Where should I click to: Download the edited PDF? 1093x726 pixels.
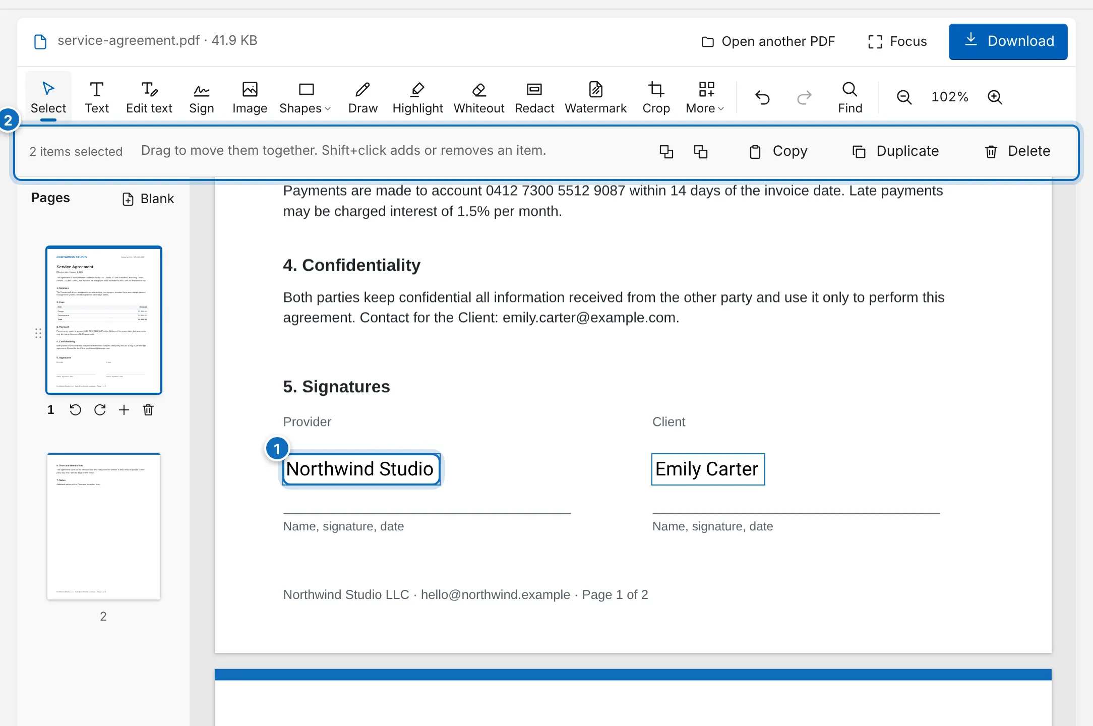click(1008, 41)
